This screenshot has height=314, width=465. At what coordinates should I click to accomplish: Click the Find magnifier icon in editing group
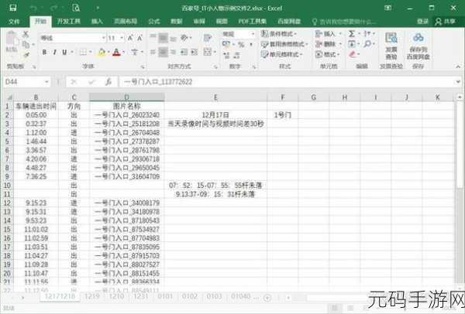pos(367,44)
